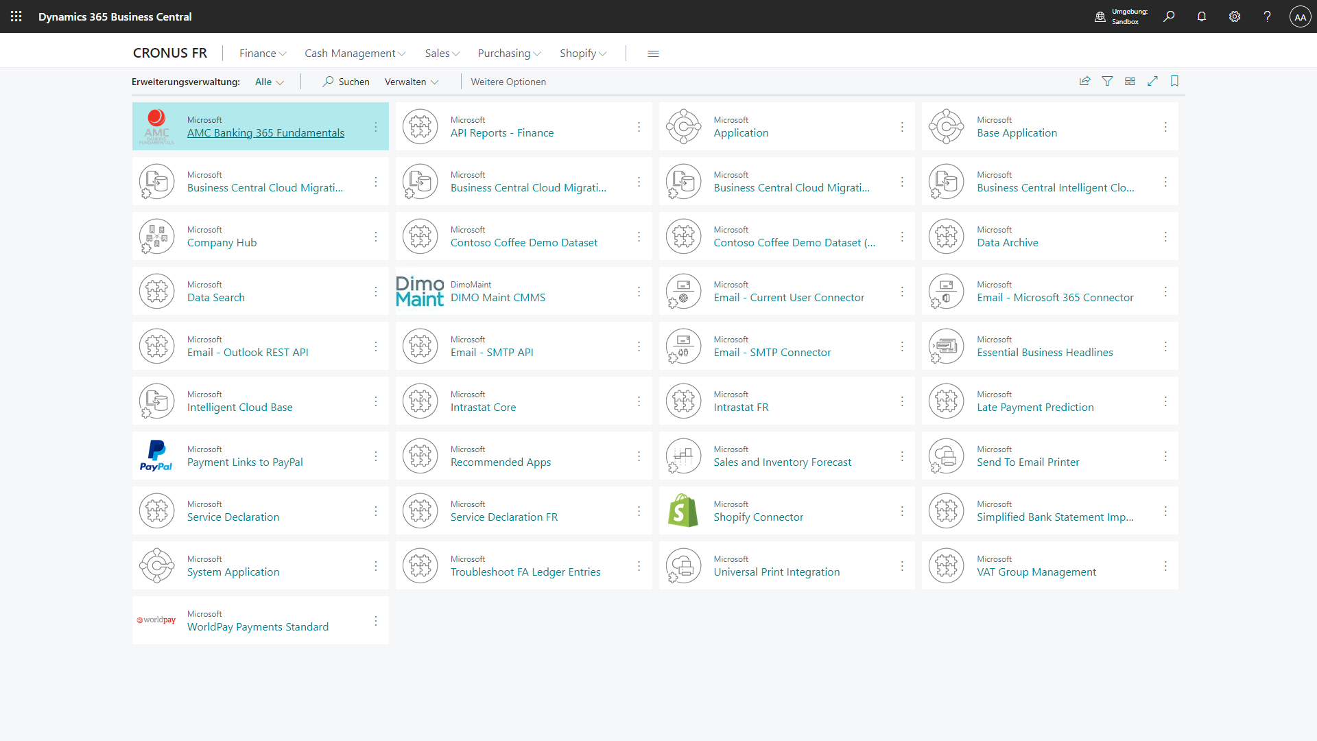Open the three-dot menu for Shopify Connector
Image resolution: width=1317 pixels, height=741 pixels.
[x=902, y=511]
